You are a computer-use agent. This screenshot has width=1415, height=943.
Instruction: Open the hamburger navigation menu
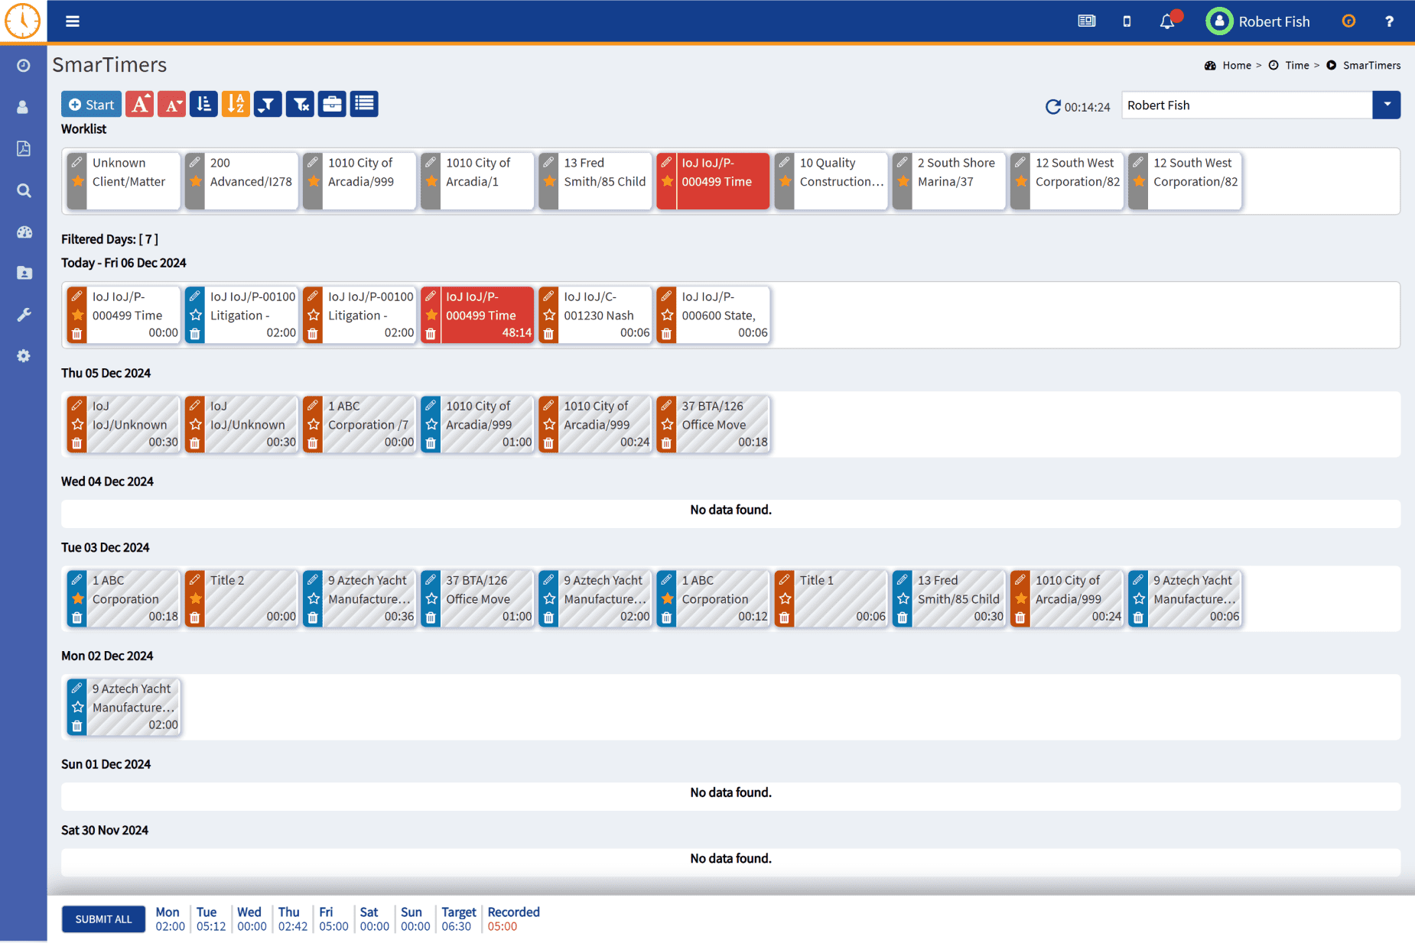72,21
